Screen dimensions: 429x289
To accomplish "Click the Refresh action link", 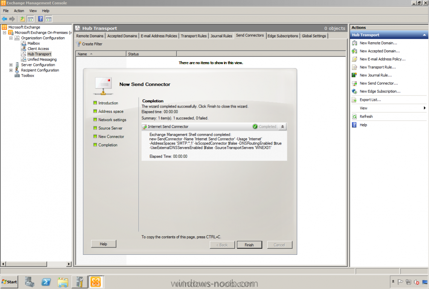I will click(x=366, y=117).
